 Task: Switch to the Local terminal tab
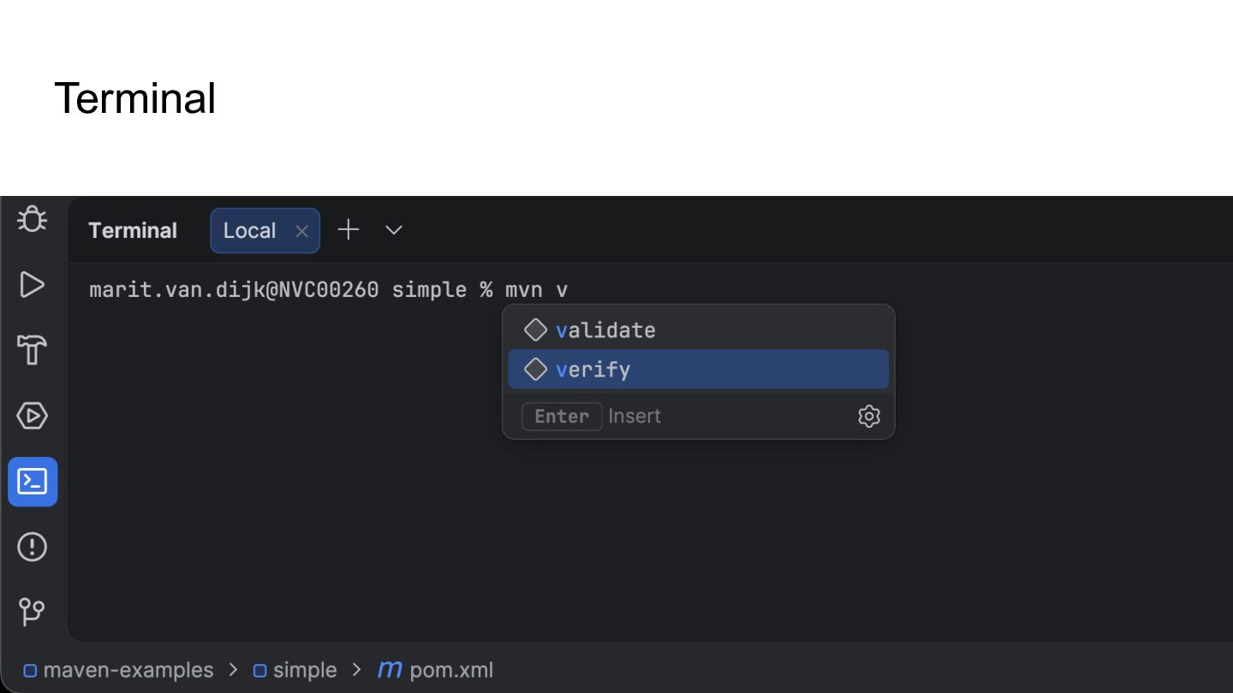click(x=249, y=231)
